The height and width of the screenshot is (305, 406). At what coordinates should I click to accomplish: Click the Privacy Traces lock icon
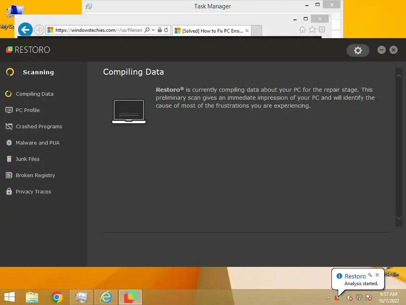pos(9,191)
